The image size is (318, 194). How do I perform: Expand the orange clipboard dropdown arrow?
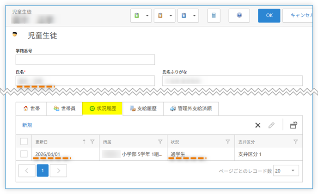coord(171,15)
